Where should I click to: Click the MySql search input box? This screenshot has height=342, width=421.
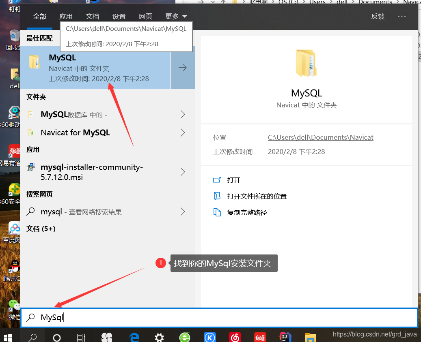219,317
